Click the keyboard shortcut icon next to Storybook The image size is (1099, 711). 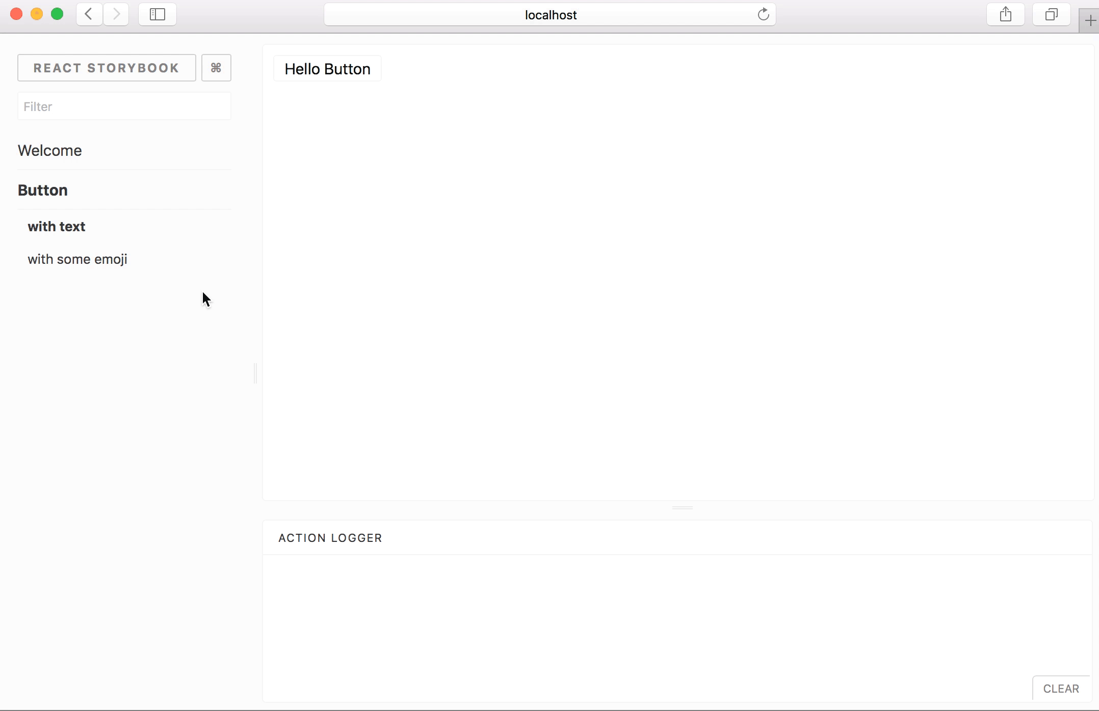[216, 67]
